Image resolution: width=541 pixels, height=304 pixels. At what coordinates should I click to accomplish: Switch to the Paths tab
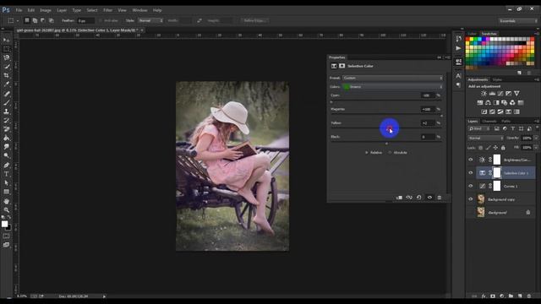pos(505,122)
